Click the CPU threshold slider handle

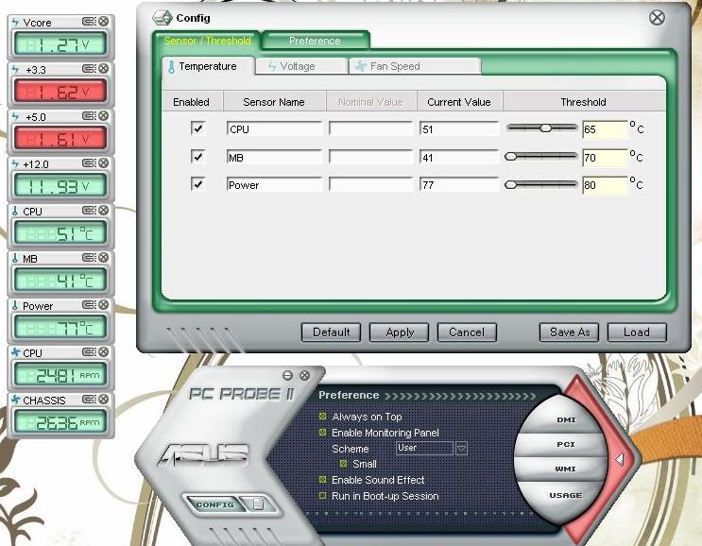tap(545, 128)
